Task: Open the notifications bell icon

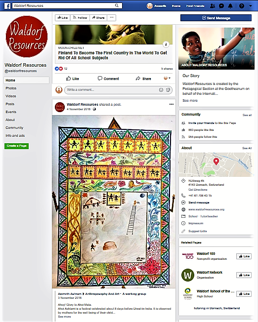Action: [x=230, y=6]
